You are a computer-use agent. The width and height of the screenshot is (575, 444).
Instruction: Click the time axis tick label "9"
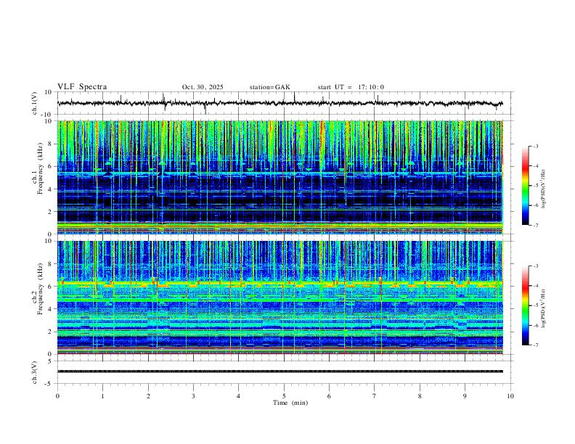465,396
